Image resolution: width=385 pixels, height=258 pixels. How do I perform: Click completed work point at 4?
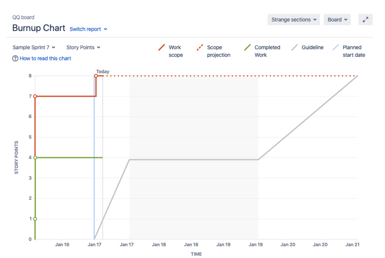pos(35,157)
